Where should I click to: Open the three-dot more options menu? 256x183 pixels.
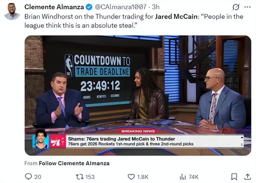[247, 7]
